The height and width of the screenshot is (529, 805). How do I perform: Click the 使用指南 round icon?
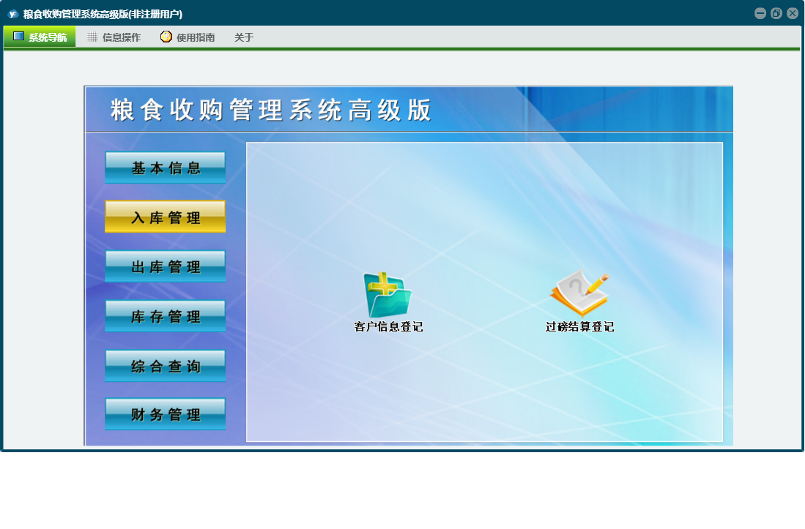[166, 37]
